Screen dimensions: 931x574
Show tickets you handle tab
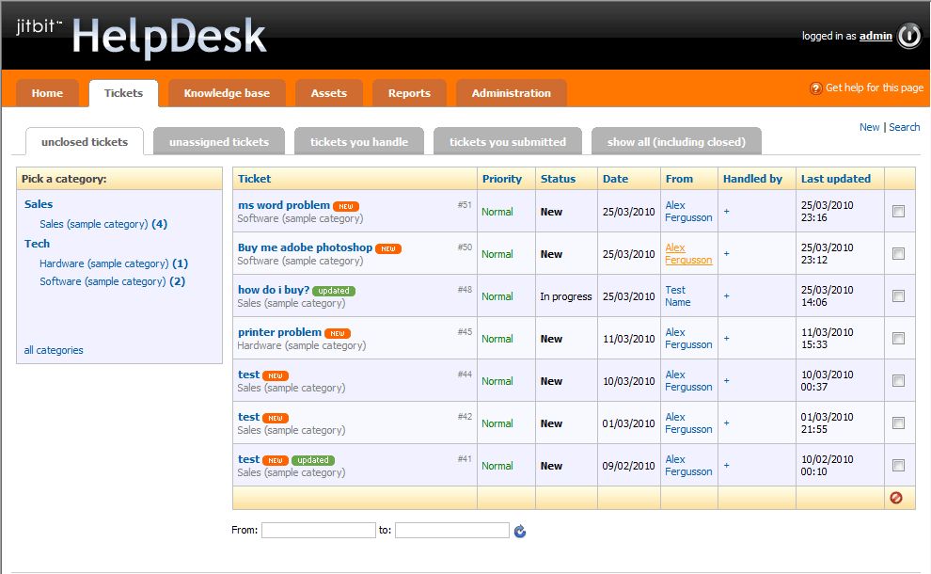click(359, 142)
